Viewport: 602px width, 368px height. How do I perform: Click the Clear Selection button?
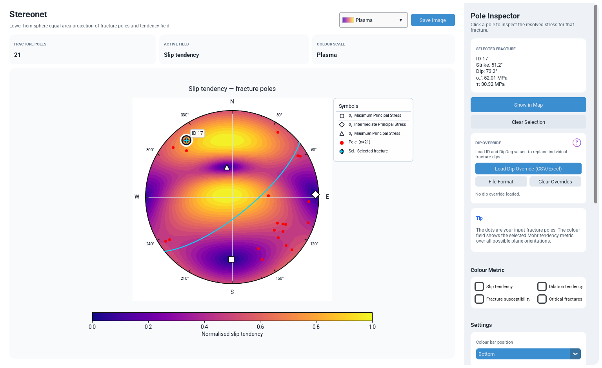528,122
